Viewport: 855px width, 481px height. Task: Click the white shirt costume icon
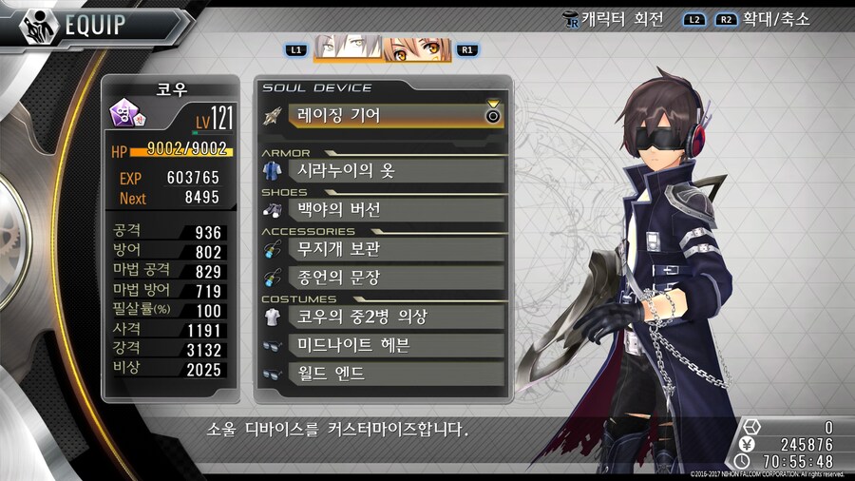(x=272, y=317)
